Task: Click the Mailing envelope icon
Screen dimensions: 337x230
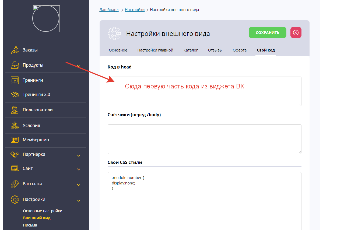Action: (15, 184)
